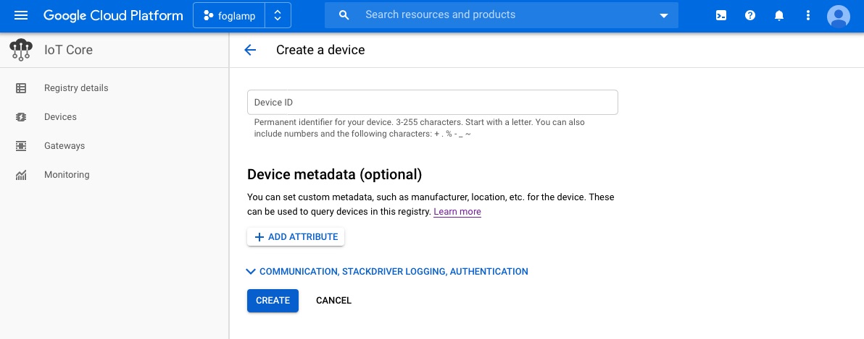Screen dimensions: 864x339
Task: Click into the Device ID field
Action: (x=433, y=102)
